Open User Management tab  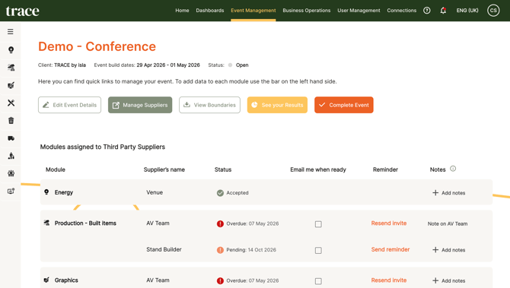[359, 11]
